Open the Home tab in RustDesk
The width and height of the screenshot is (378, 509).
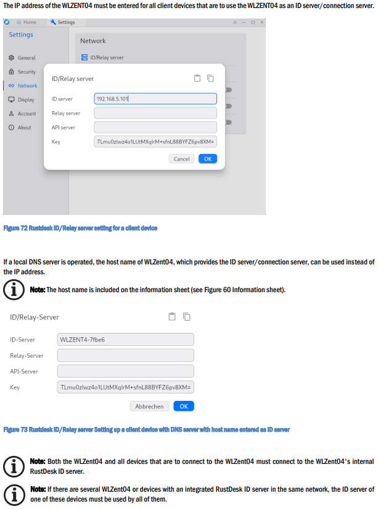point(27,22)
